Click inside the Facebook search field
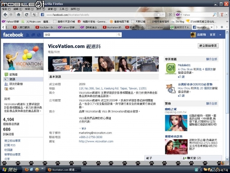Image resolution: width=230 pixels, height=173 pixels. [x=80, y=35]
